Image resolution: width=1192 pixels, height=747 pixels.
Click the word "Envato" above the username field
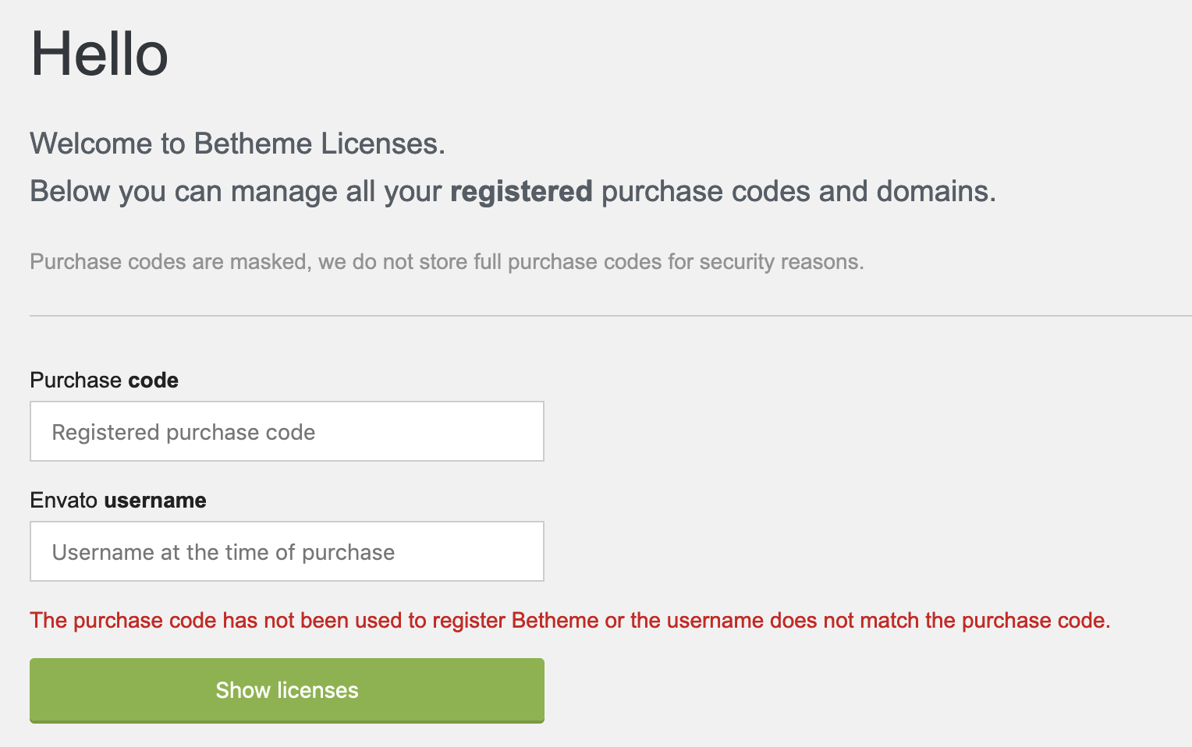tap(63, 500)
